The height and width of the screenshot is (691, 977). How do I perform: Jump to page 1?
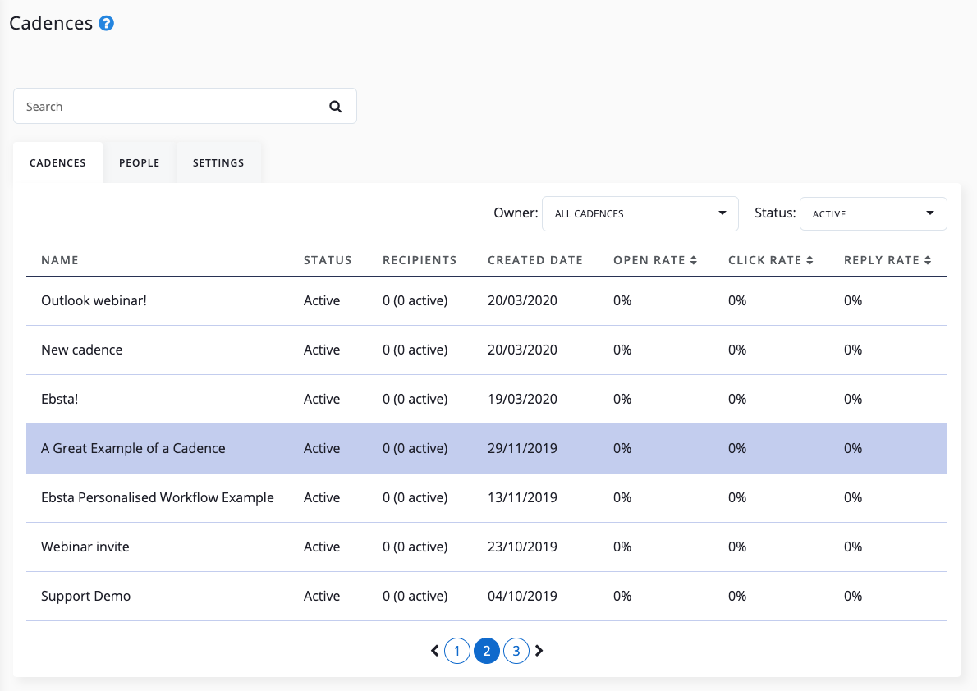click(x=457, y=652)
